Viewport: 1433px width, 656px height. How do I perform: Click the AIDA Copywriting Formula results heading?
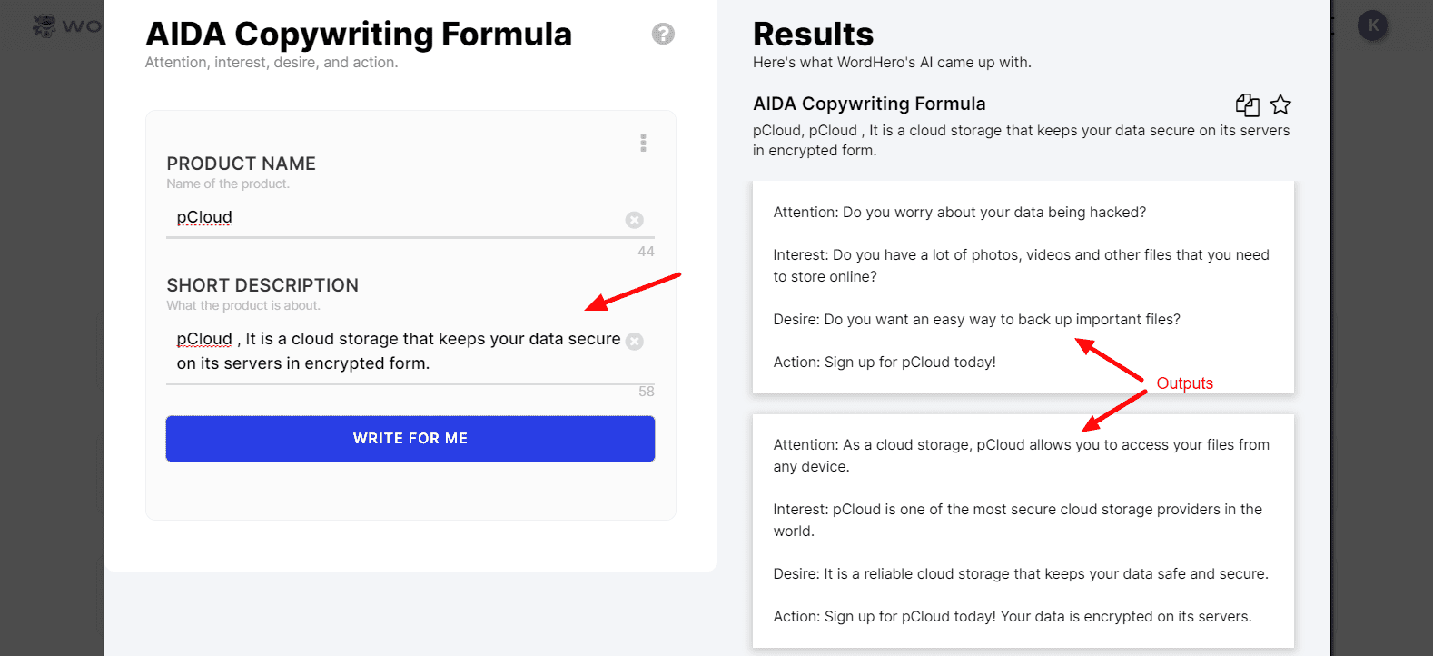tap(869, 104)
